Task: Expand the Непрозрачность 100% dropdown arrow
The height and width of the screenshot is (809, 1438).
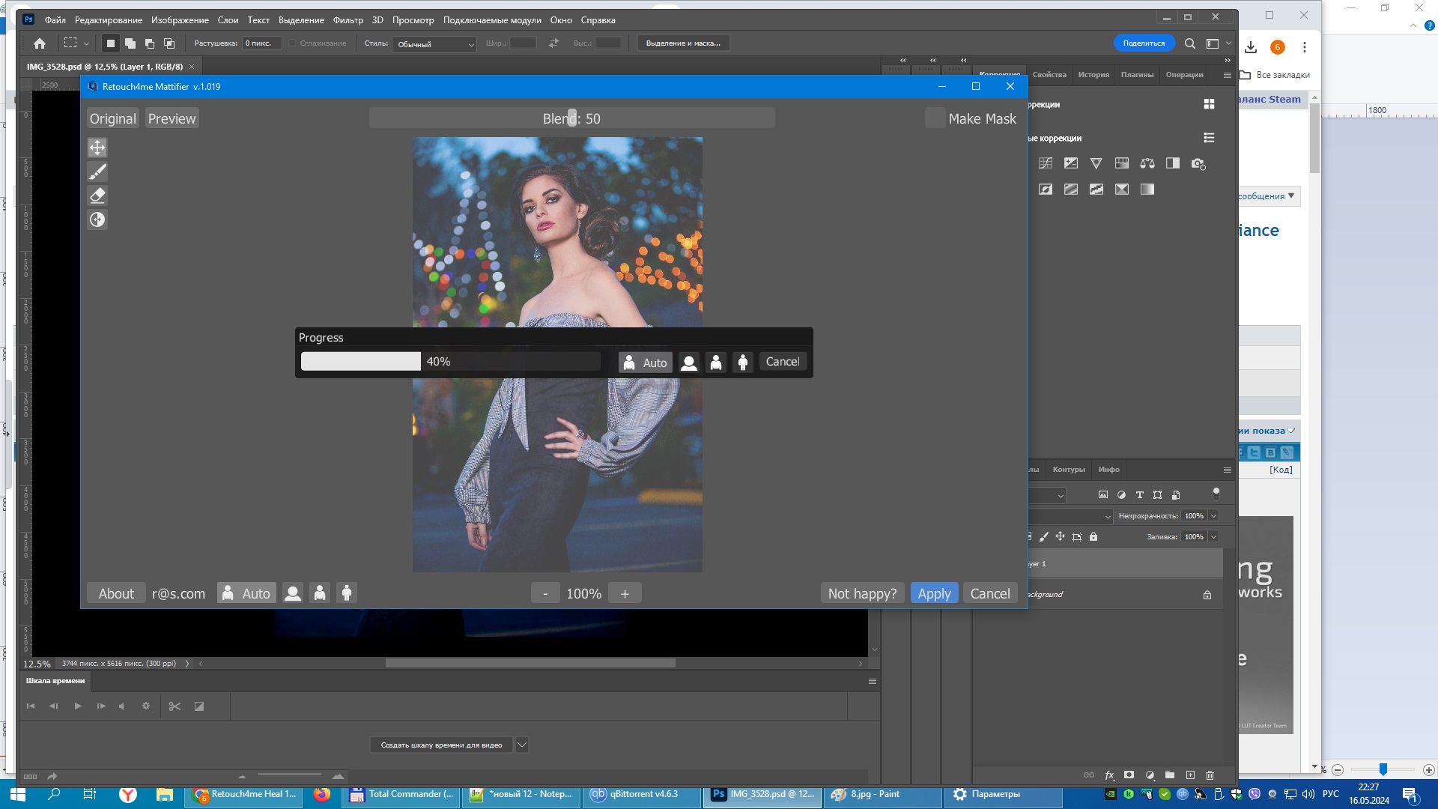Action: 1213,516
